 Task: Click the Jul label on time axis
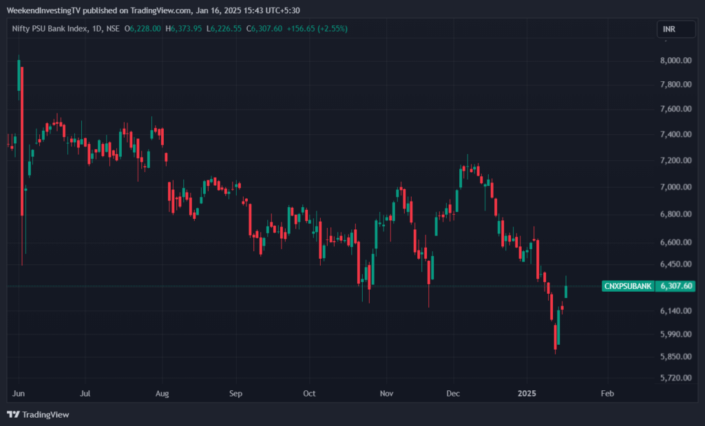coord(85,394)
